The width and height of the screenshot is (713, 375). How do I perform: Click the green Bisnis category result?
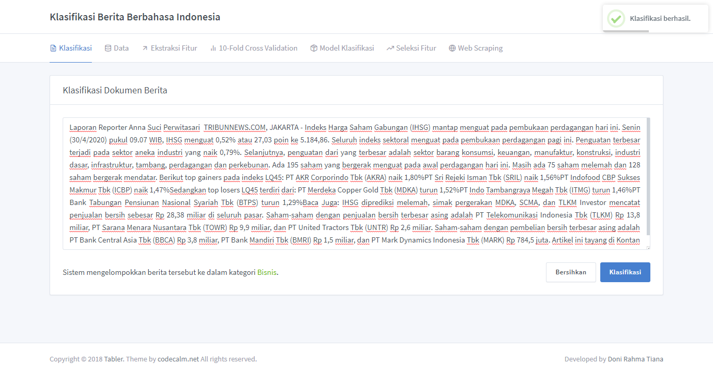[267, 272]
